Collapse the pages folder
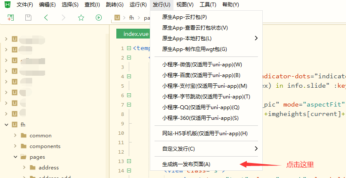Screen dimensions: 346x178 (x=15, y=157)
